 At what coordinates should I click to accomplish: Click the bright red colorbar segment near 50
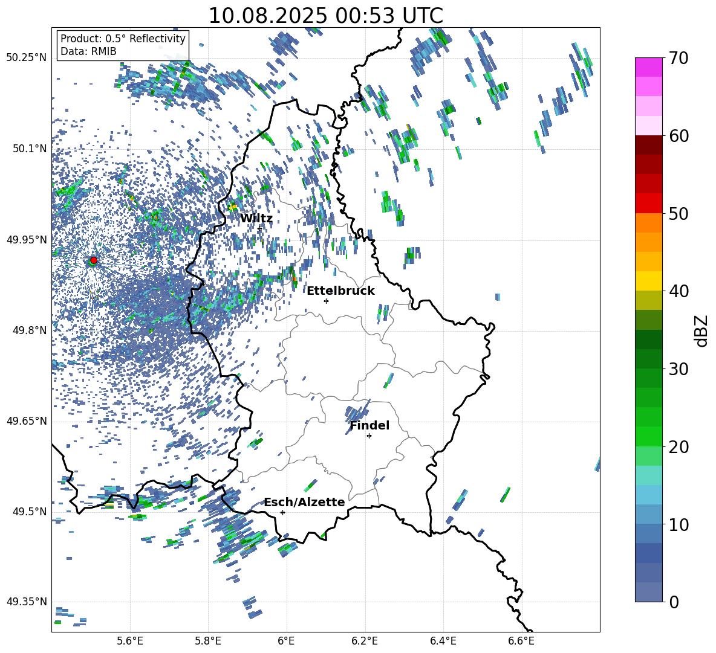[648, 203]
